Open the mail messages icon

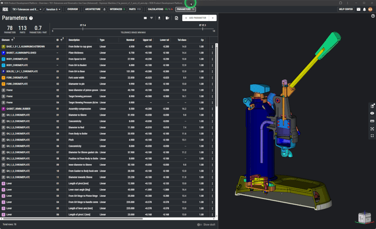coord(358,9)
